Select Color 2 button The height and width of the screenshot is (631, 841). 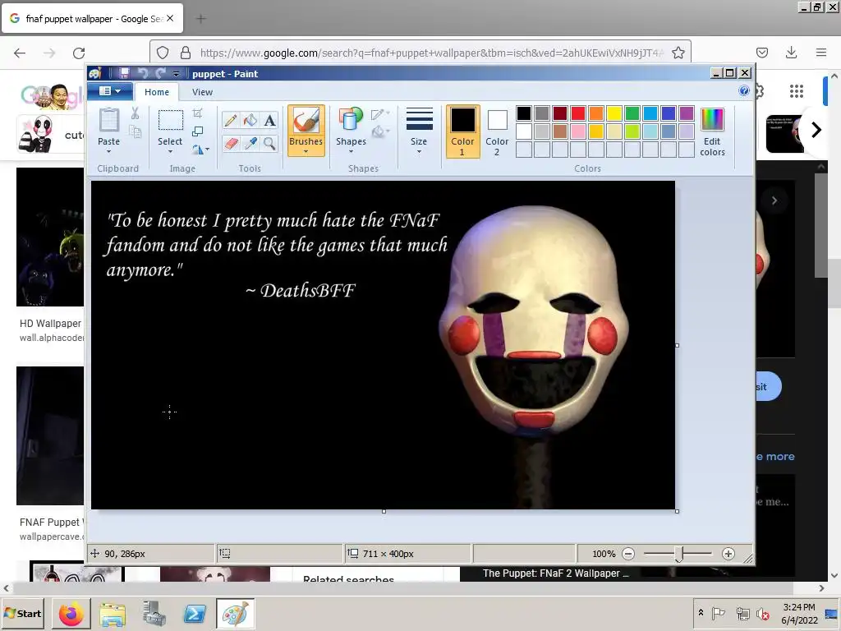(x=497, y=131)
